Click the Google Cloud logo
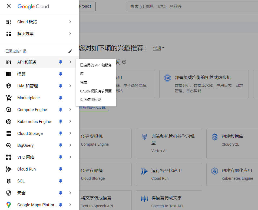This screenshot has width=258, height=210. pos(33,6)
